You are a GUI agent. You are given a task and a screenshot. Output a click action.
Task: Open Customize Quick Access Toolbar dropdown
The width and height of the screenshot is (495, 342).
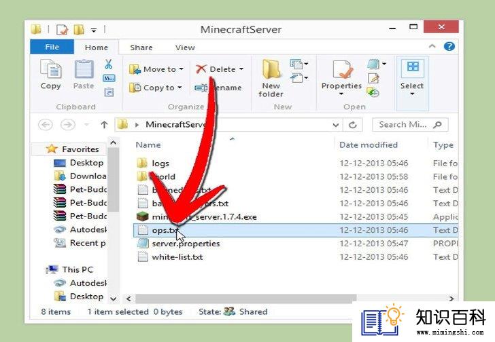click(x=94, y=30)
